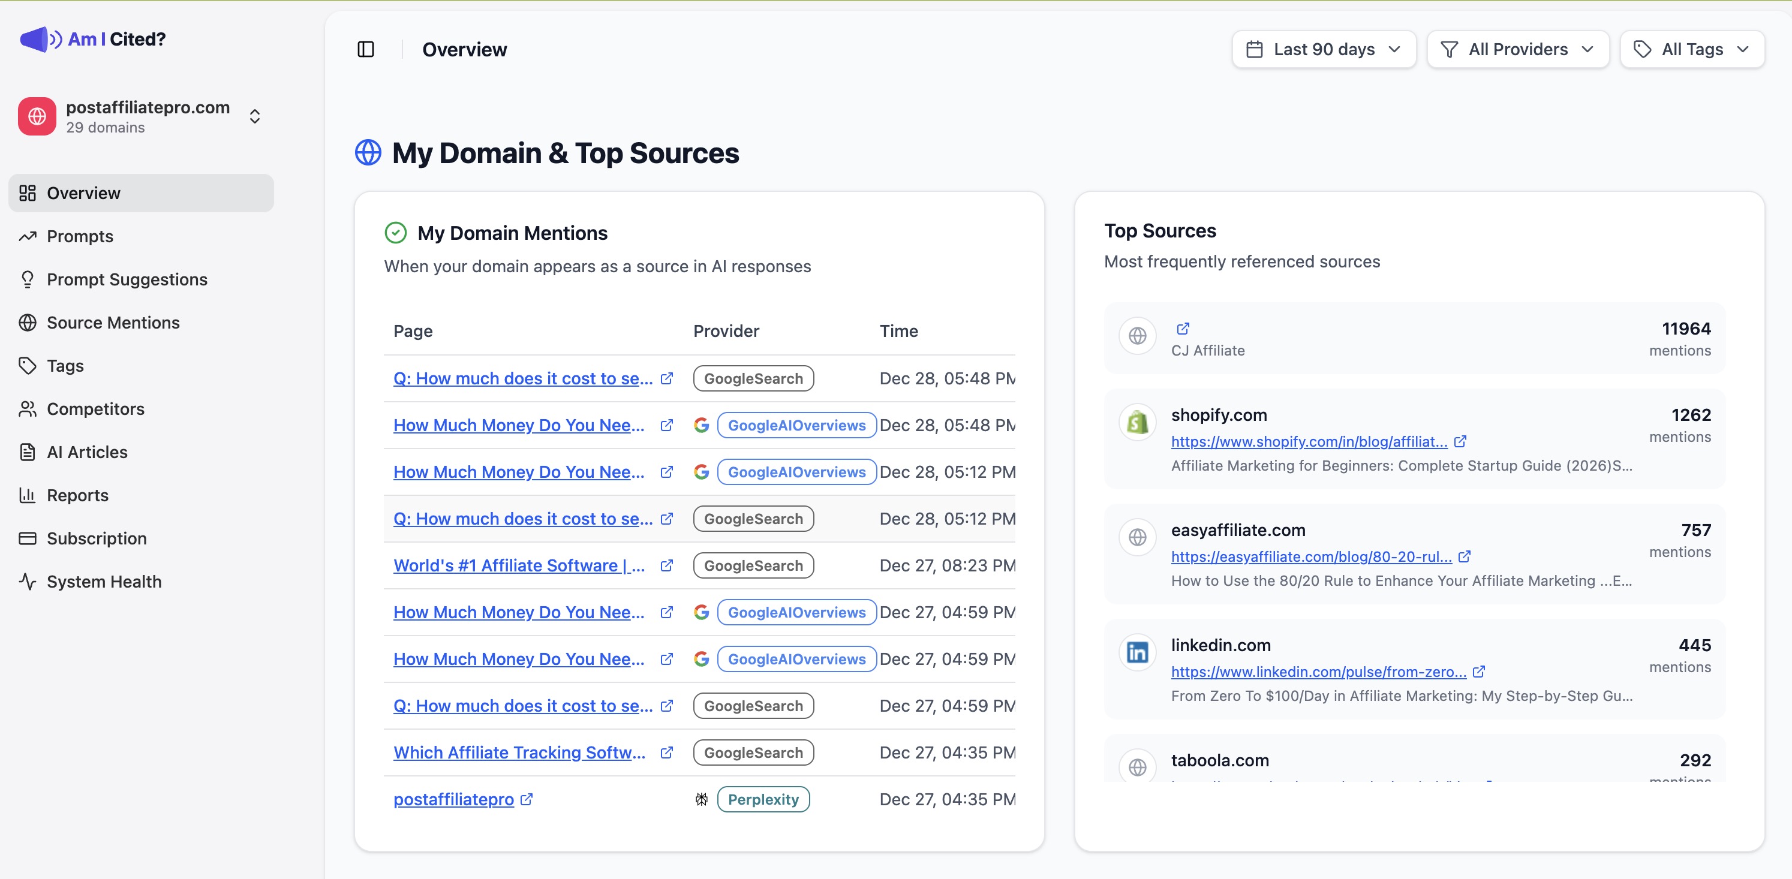Open Which Affiliate Tracking Softw... page link
Screen dimensions: 1792x879
click(519, 752)
